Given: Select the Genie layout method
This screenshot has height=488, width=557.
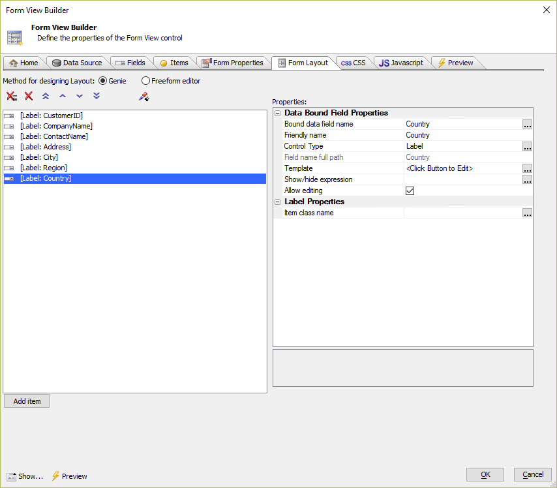Looking at the screenshot, I should click(x=102, y=81).
